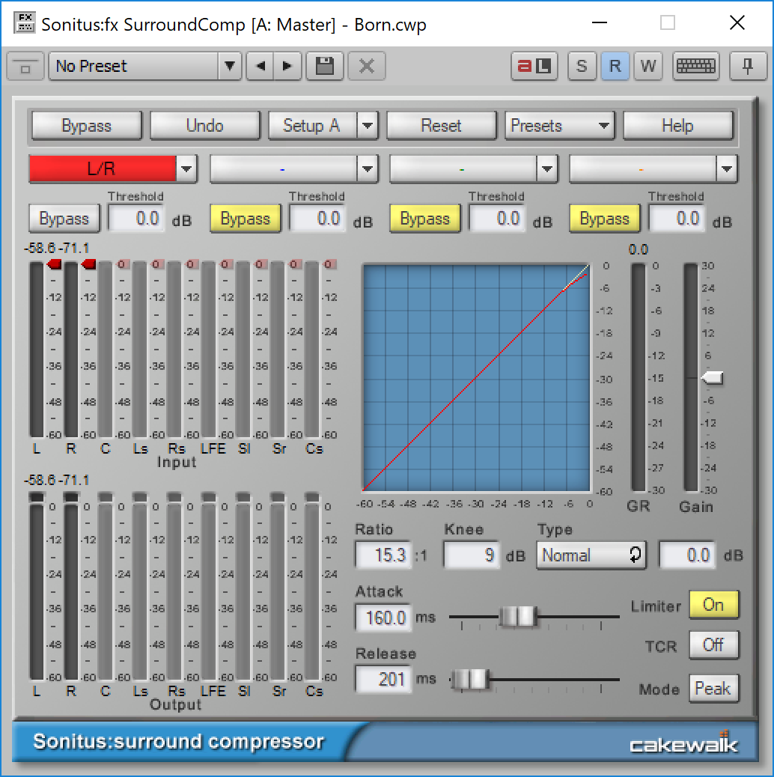Click the FX icon in the title bar

pos(25,23)
